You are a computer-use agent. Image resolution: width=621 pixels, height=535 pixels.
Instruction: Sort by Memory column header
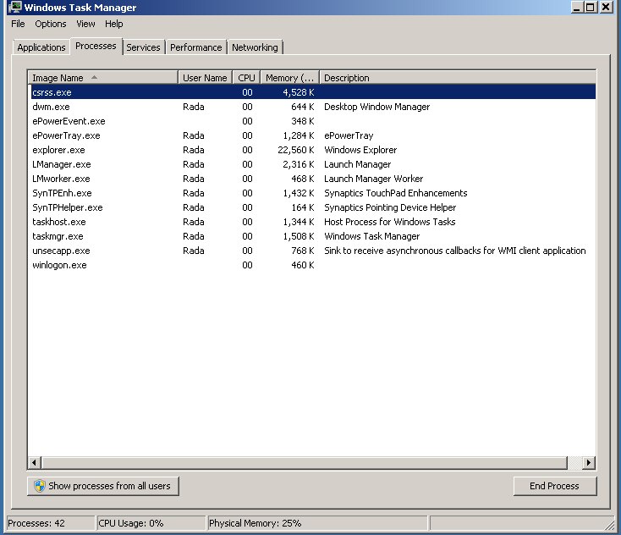289,78
